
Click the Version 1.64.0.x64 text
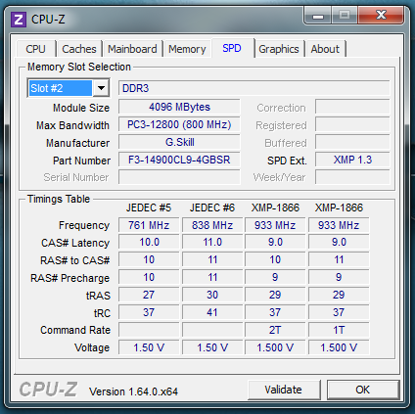coord(134,391)
